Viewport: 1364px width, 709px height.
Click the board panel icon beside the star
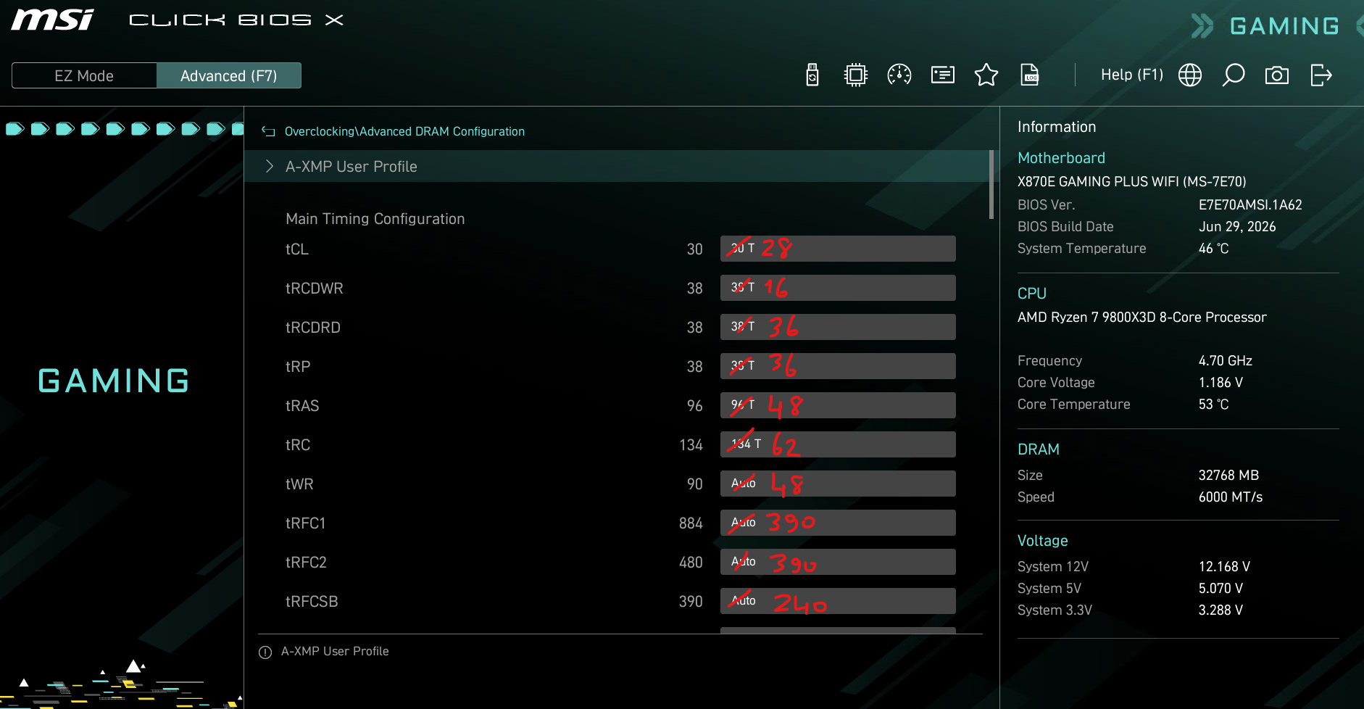click(943, 75)
